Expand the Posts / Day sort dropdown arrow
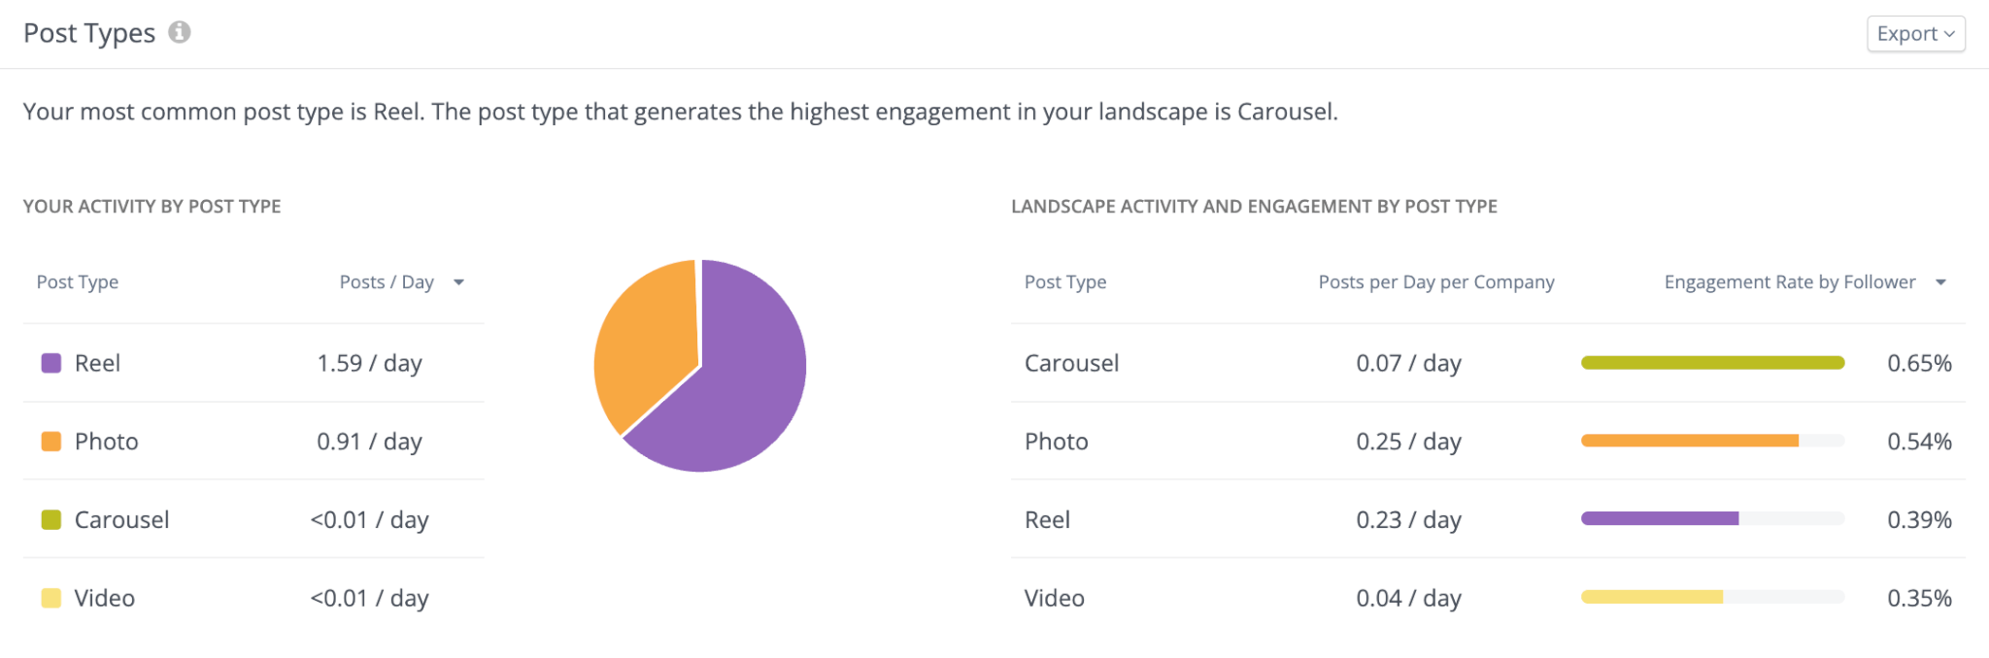The height and width of the screenshot is (658, 1989). point(458,282)
